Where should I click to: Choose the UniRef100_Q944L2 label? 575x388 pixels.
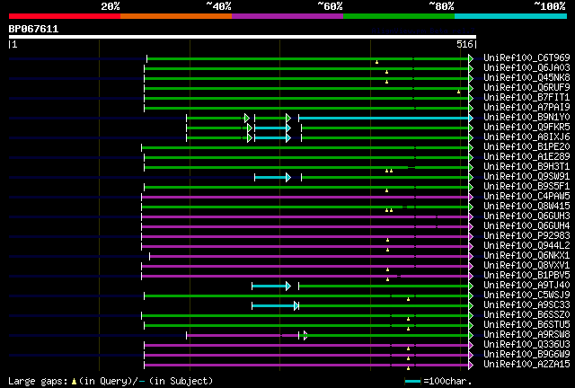pyautogui.click(x=526, y=246)
